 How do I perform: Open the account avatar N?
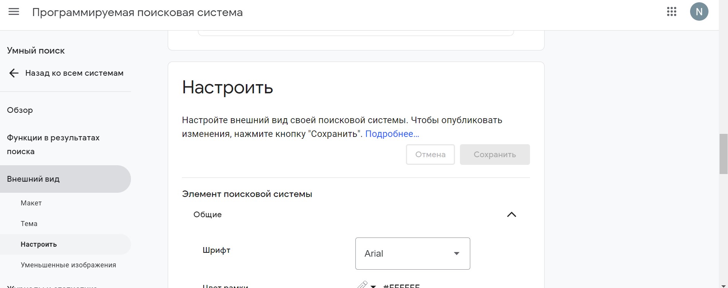pyautogui.click(x=699, y=12)
